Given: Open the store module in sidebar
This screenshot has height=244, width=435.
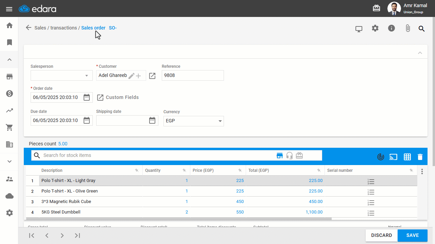Looking at the screenshot, I should 10,77.
